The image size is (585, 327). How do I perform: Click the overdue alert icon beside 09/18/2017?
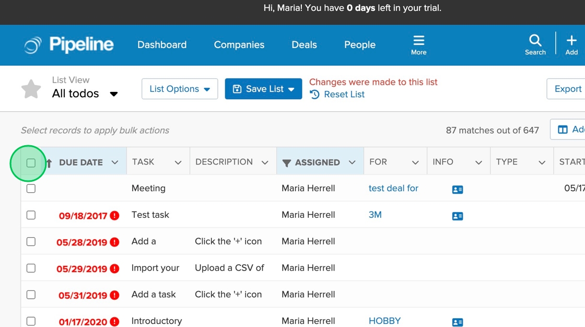[x=115, y=216]
